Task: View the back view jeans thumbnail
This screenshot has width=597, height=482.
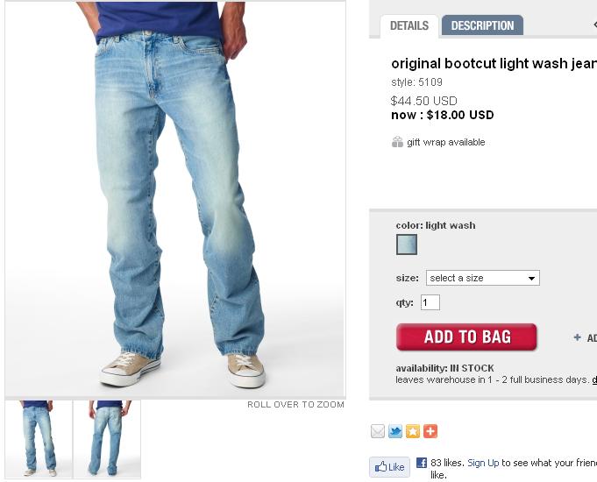Action: [107, 438]
